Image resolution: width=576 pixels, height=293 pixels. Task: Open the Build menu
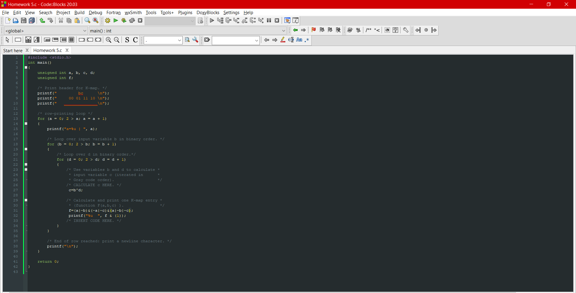pyautogui.click(x=79, y=13)
